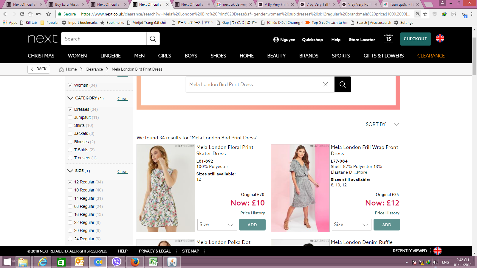Click the header search magnifier icon
477x268 pixels.
tap(153, 39)
